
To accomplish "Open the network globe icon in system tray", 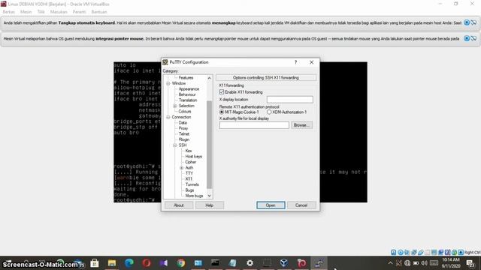I will tap(407, 263).
